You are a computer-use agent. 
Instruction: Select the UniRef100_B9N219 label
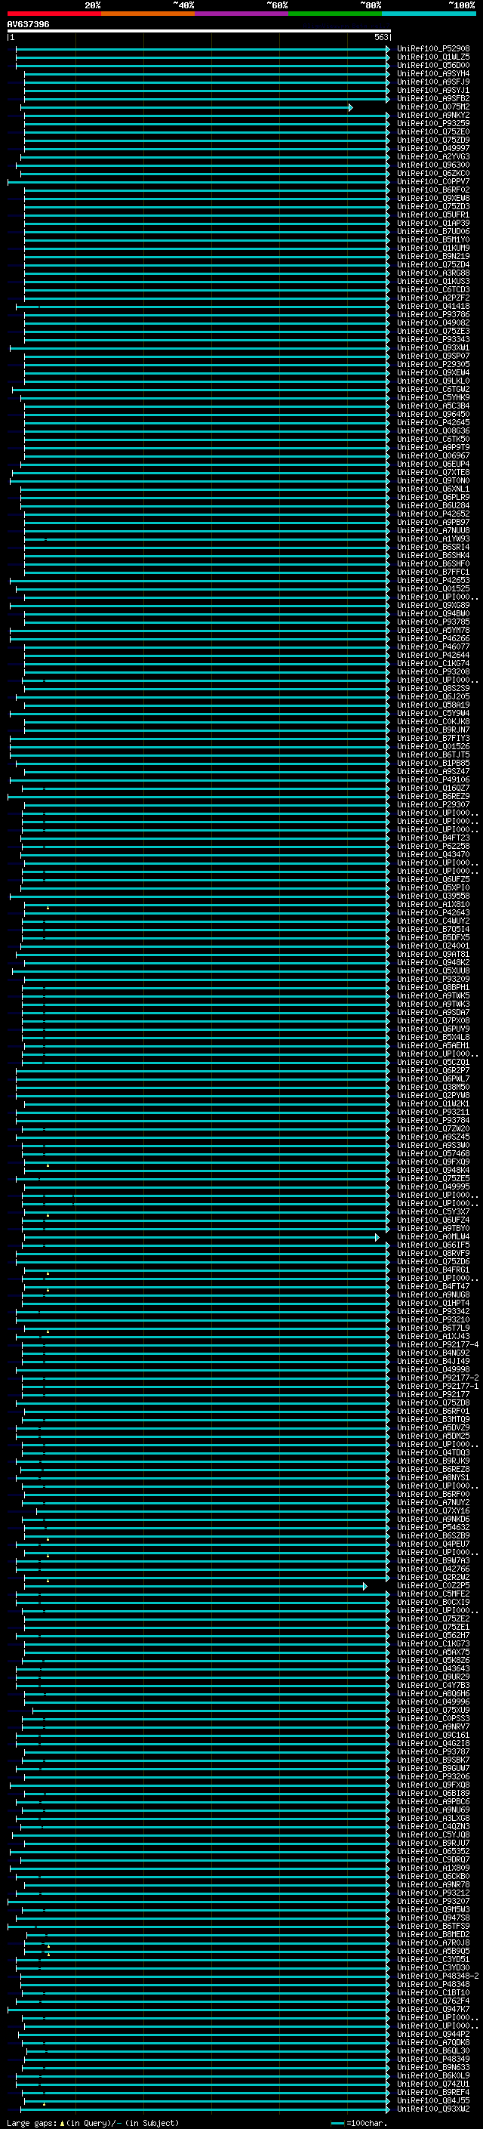[432, 256]
